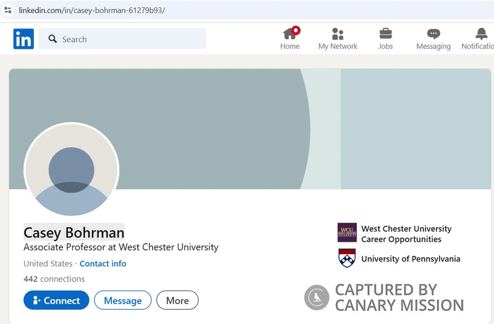The image size is (494, 324).
Task: Select the linkedin.com URL in address bar
Action: tap(92, 10)
